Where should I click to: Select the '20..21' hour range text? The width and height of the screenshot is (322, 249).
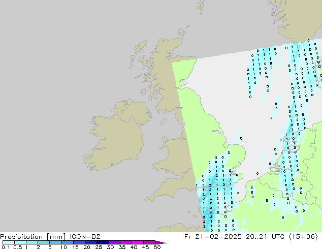(x=256, y=237)
